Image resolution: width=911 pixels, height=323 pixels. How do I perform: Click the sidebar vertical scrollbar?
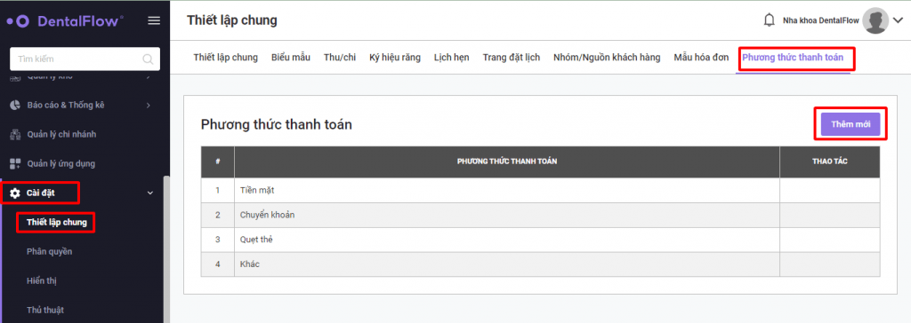166,248
